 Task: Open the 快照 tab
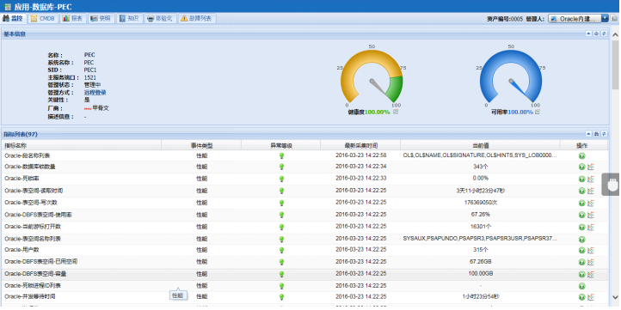101,19
